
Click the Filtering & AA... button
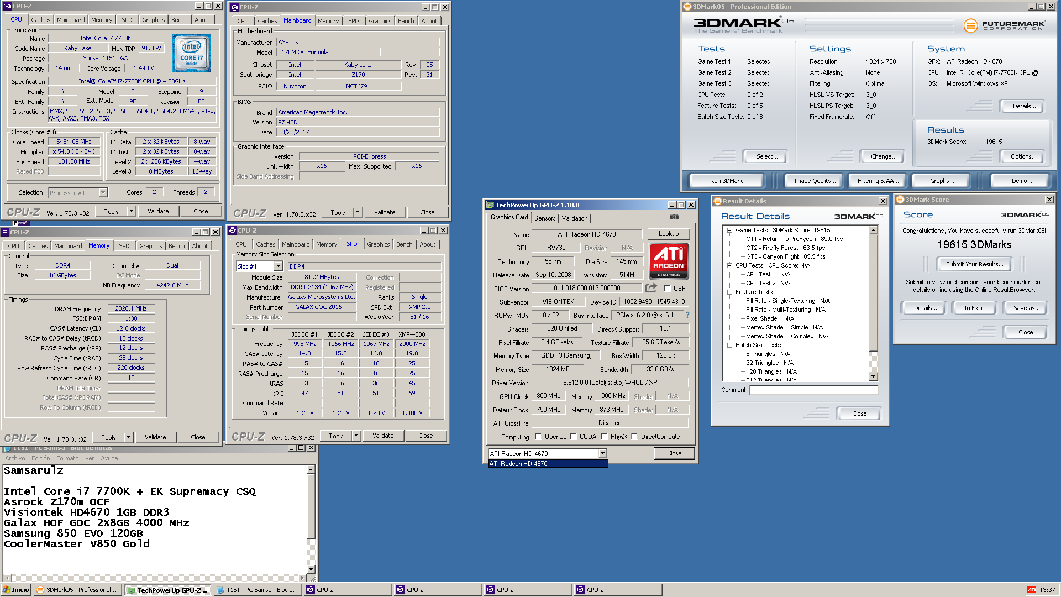click(878, 181)
